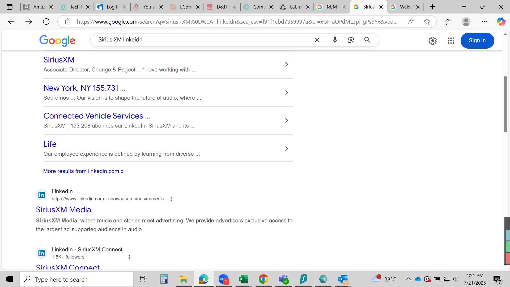Open Edge settings and more menu
The height and width of the screenshot is (287, 510).
(484, 22)
